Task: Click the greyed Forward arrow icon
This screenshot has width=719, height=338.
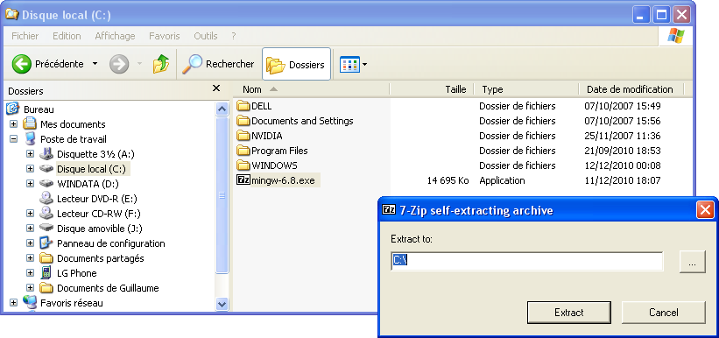Action: [119, 64]
